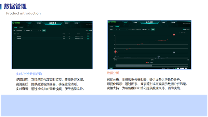Select the first sub-tab in right dashboard

point(111,26)
